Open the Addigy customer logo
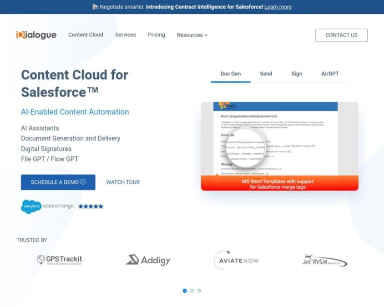This screenshot has height=307, width=384. [x=148, y=260]
